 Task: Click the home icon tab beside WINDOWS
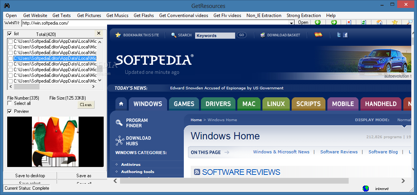(121, 104)
